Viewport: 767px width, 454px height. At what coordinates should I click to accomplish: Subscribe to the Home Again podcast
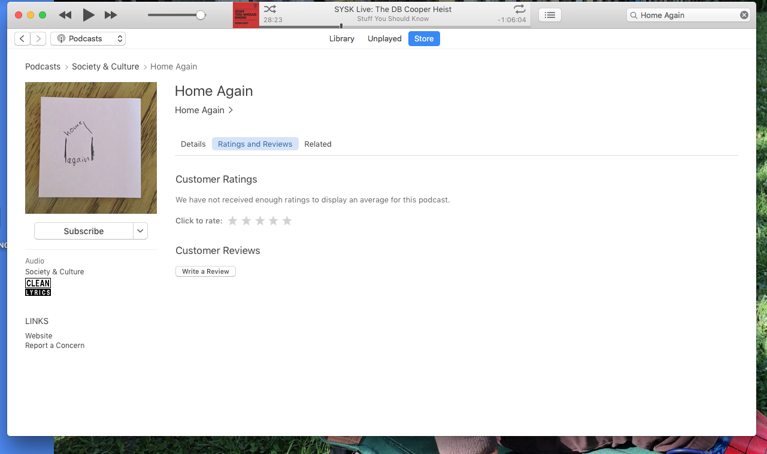84,231
